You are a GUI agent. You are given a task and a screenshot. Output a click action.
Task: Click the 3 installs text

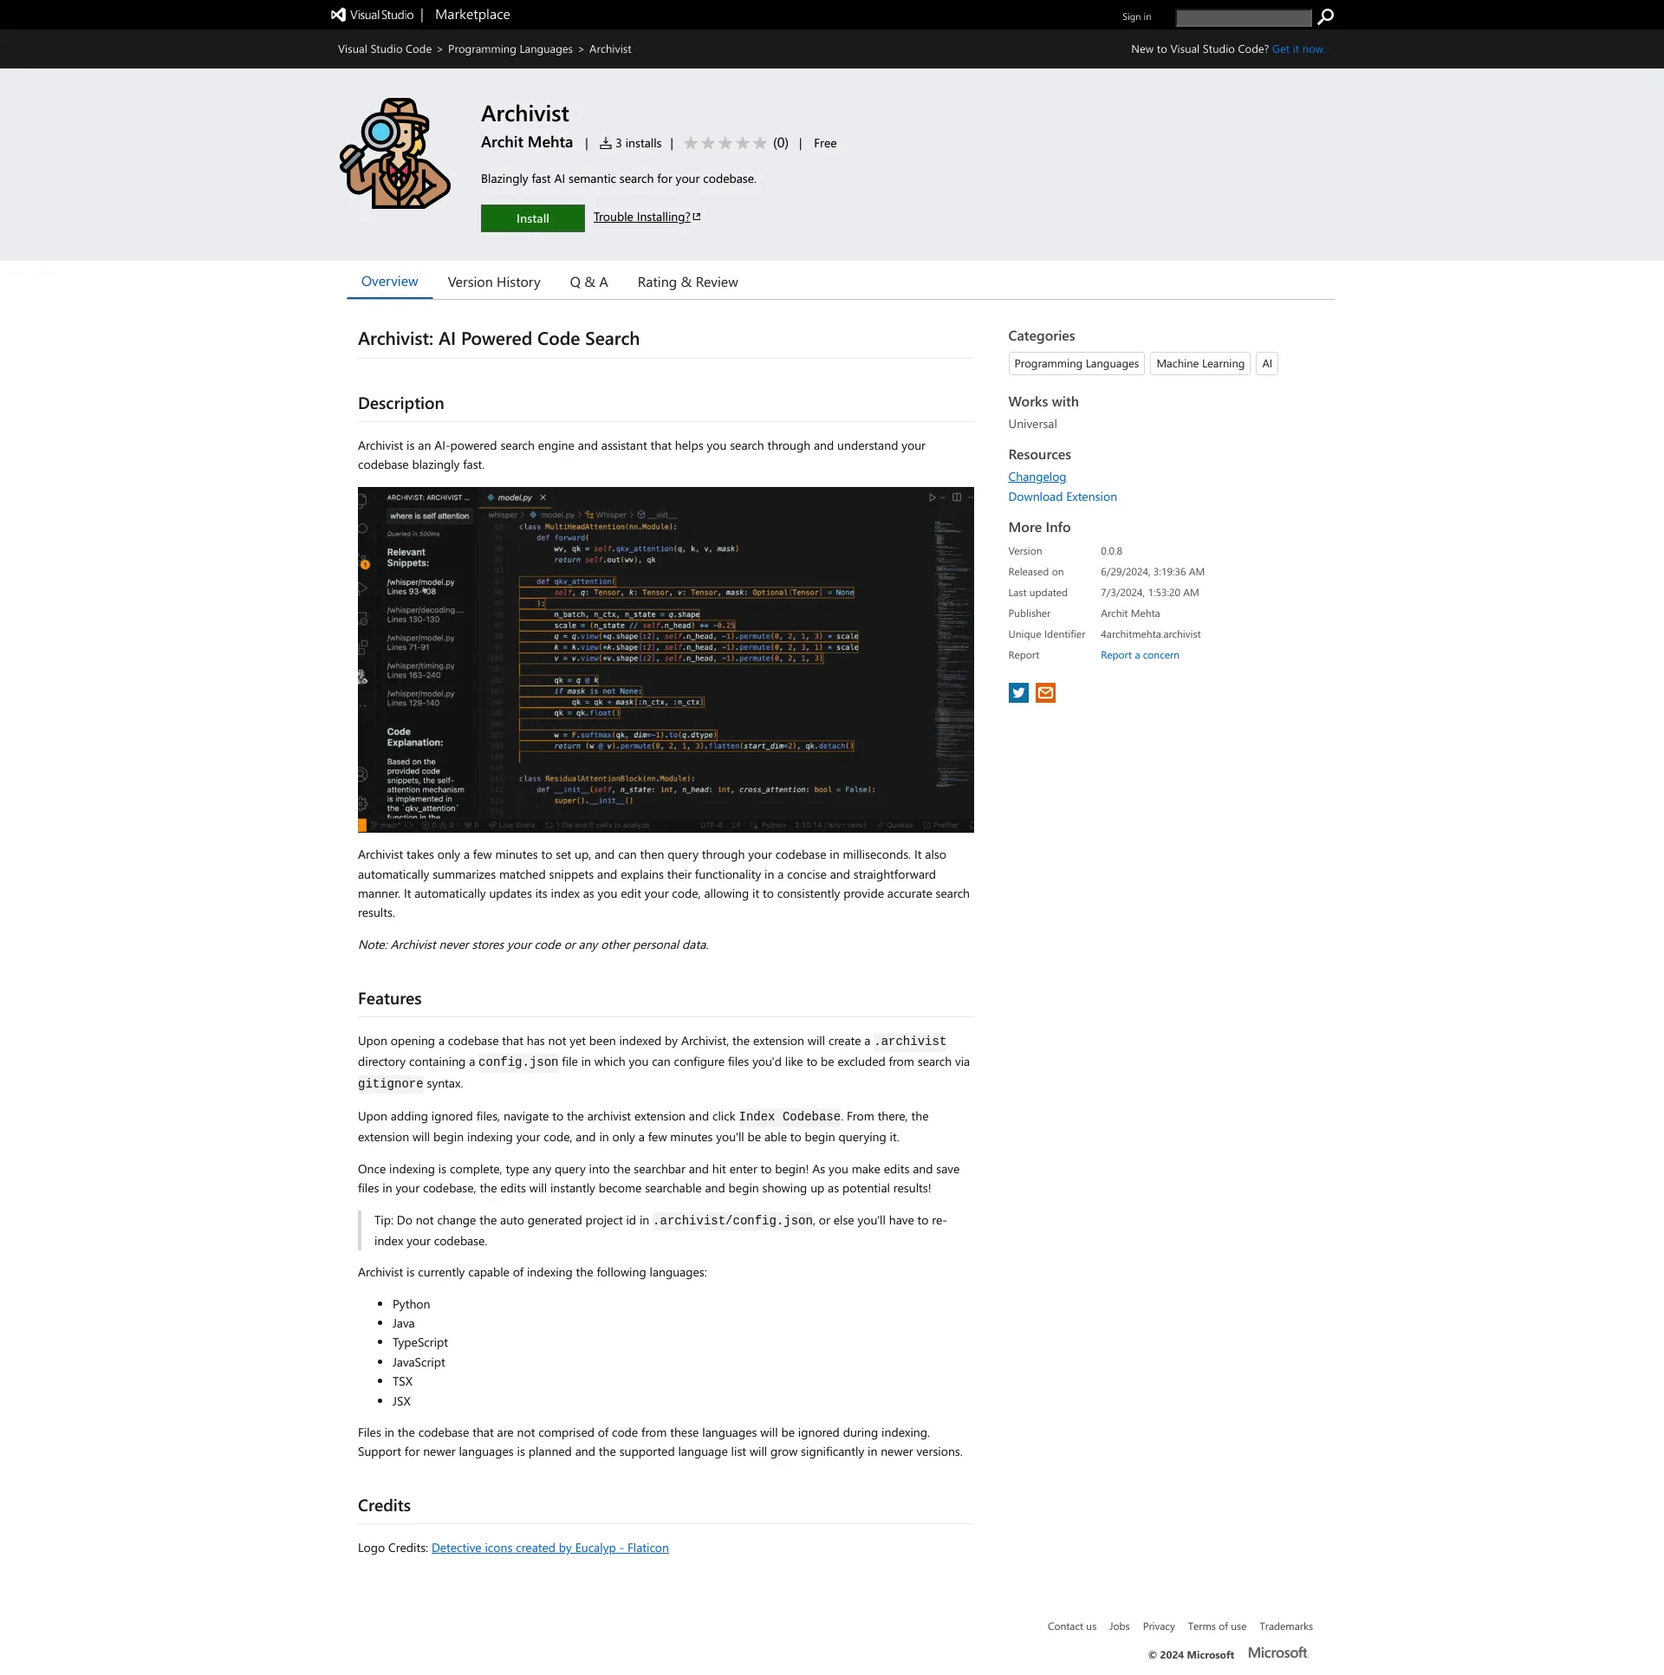638,143
